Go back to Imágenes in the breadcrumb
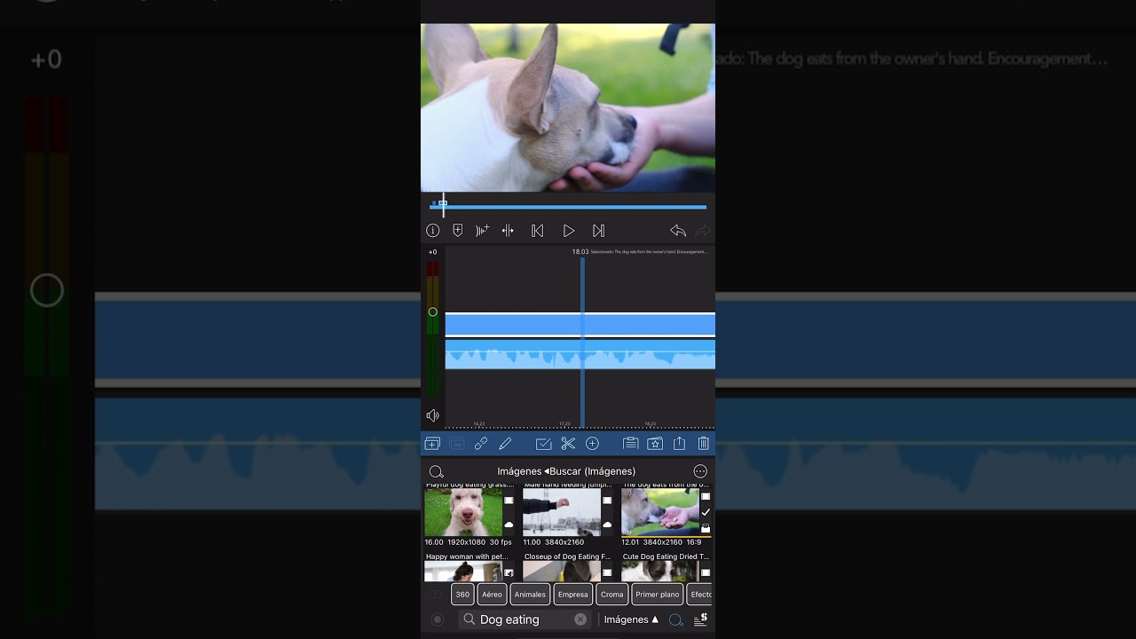Screen dimensions: 1136x639 pyautogui.click(x=519, y=471)
